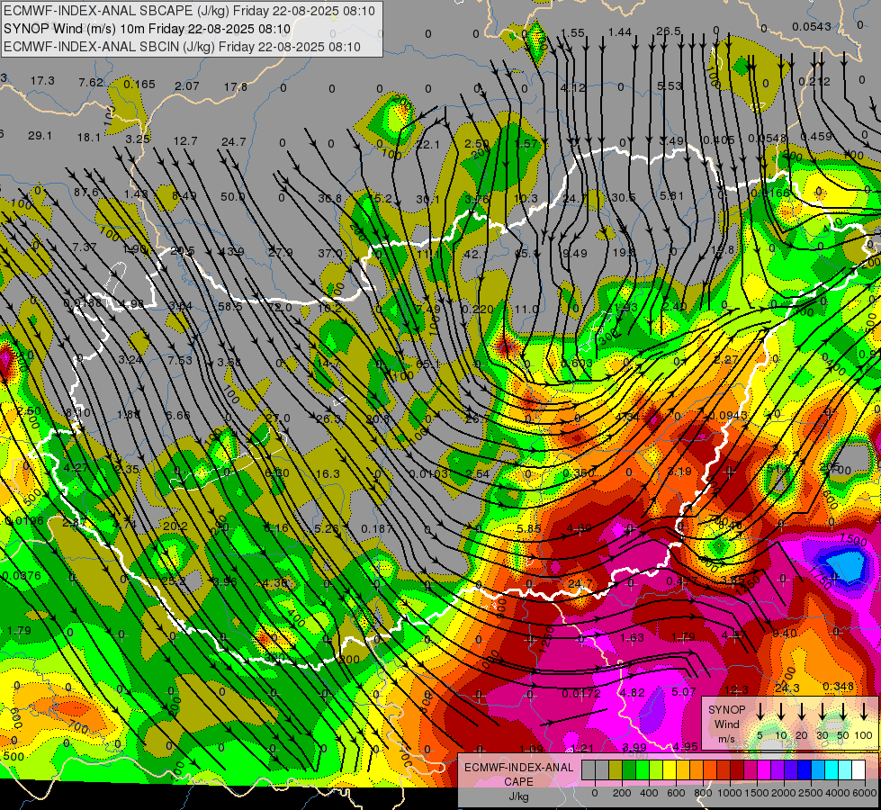Image resolution: width=881 pixels, height=810 pixels.
Task: Click the 1000 tick label on color scale
Action: (729, 793)
